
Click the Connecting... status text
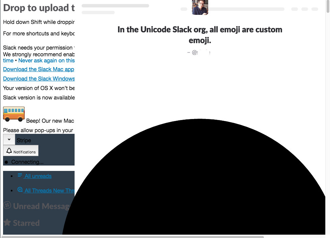[x=27, y=162]
